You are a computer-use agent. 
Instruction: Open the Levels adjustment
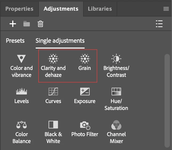click(22, 96)
